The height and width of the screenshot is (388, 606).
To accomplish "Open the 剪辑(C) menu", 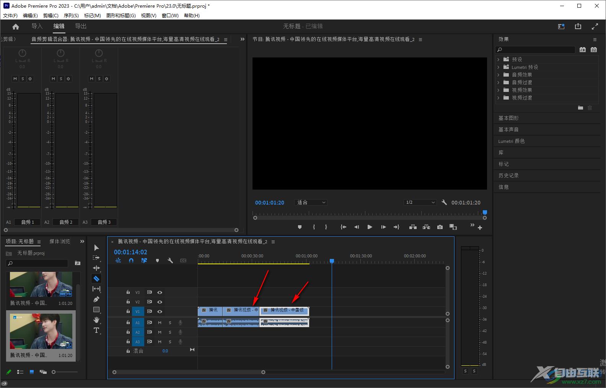I will pyautogui.click(x=51, y=16).
